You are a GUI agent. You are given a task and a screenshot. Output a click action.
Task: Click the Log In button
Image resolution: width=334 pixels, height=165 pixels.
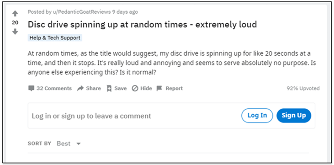coord(257,115)
